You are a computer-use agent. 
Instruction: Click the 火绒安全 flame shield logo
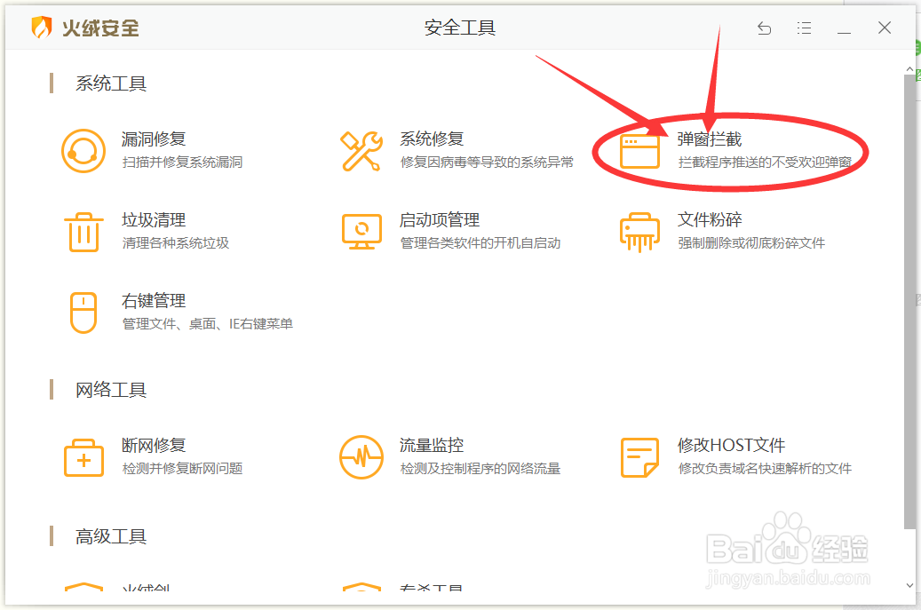tap(42, 28)
